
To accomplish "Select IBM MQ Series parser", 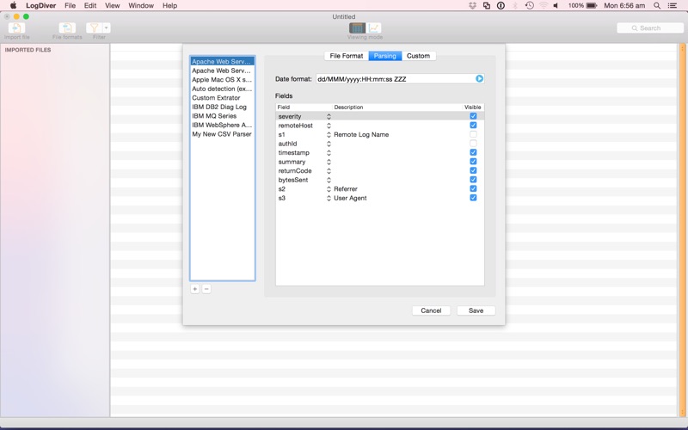I will 222,116.
